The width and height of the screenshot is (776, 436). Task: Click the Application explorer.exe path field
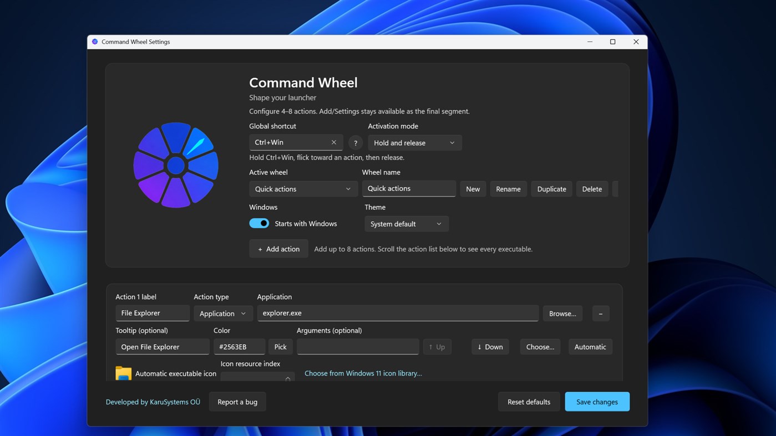pyautogui.click(x=398, y=313)
